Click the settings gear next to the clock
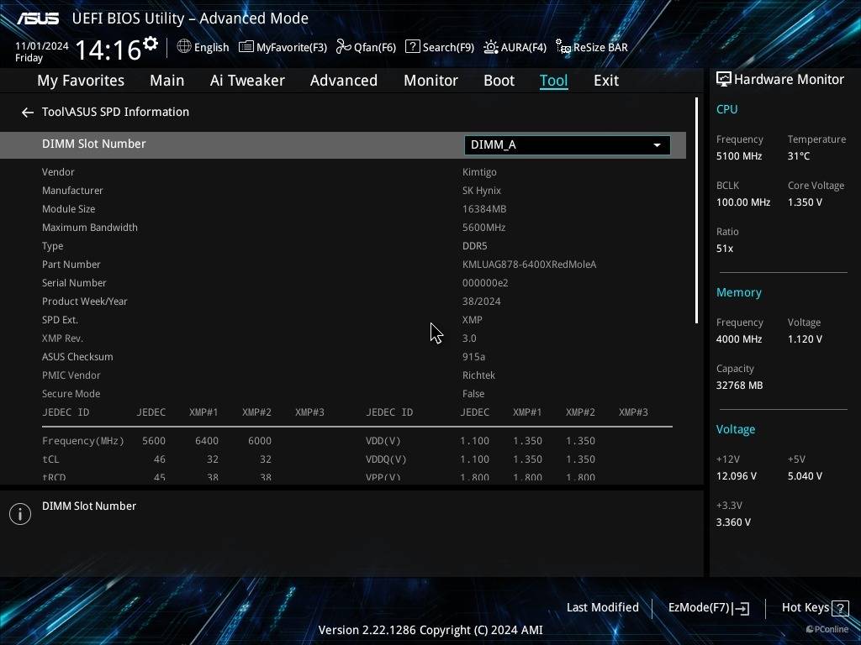 click(x=151, y=44)
